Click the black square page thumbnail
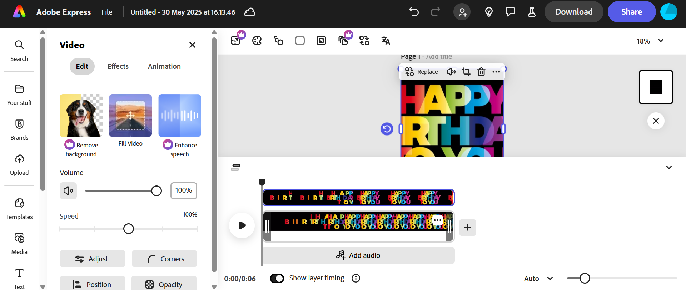This screenshot has width=686, height=290. pos(656,87)
